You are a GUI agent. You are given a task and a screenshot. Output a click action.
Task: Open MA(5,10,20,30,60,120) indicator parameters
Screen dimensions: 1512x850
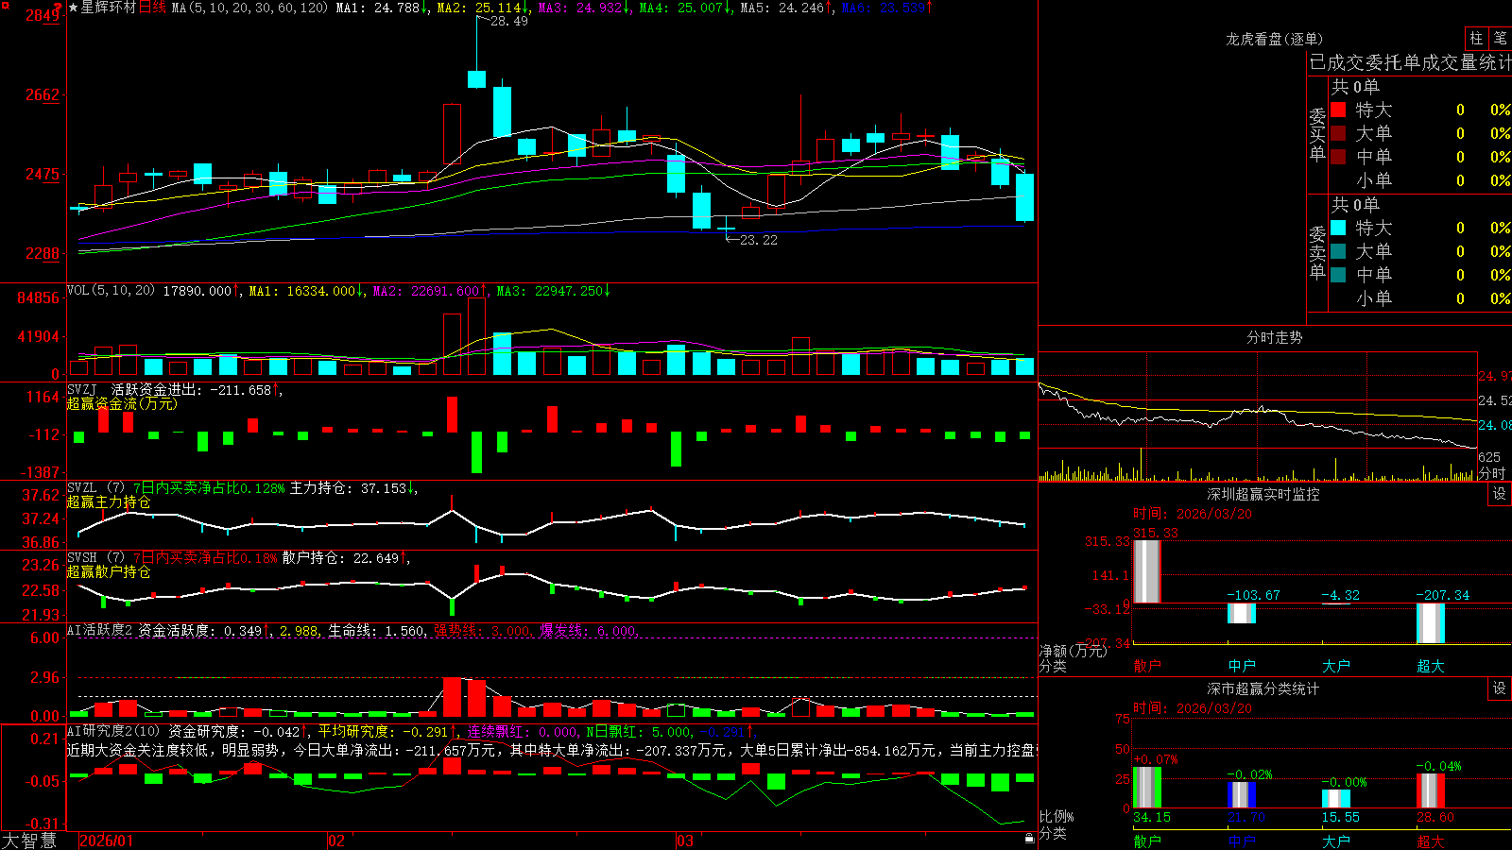tap(249, 8)
